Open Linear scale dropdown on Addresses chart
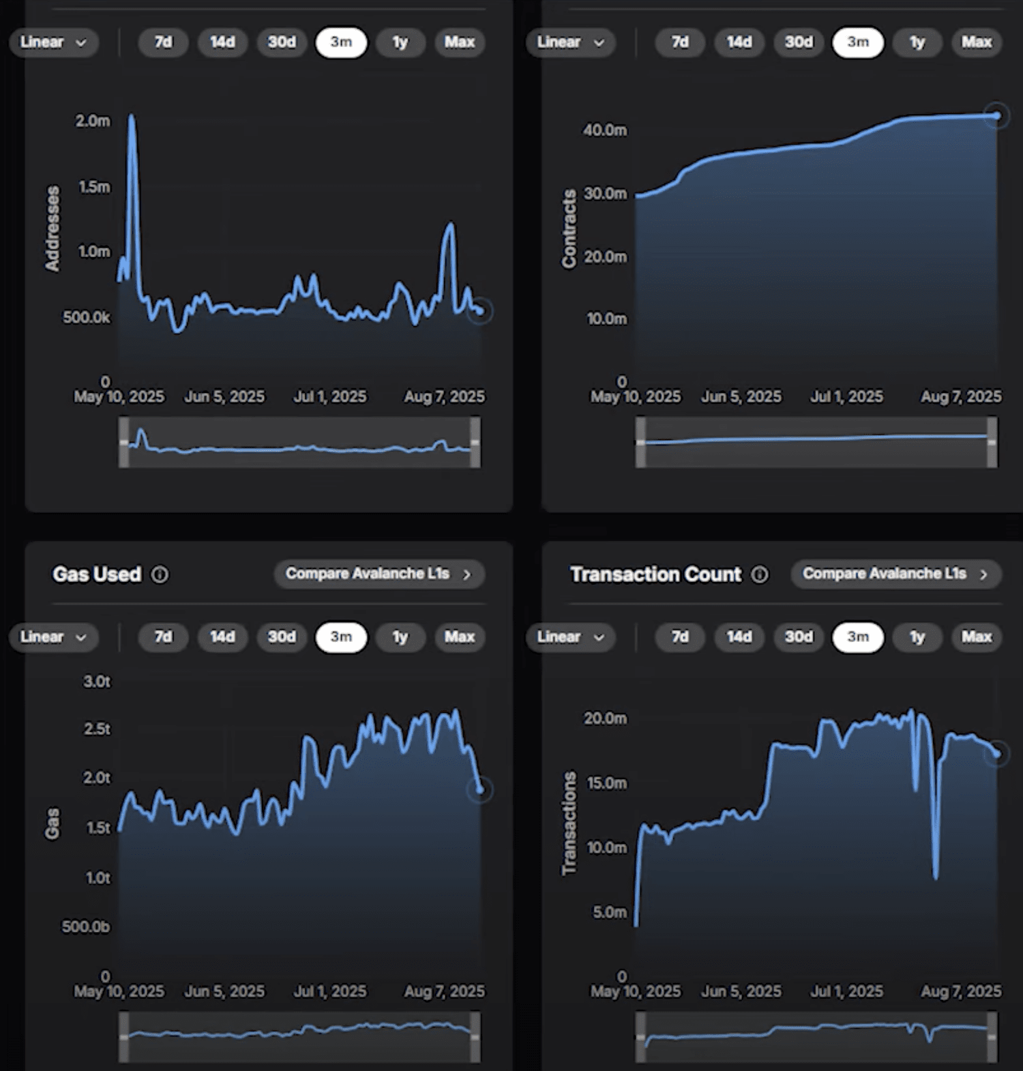This screenshot has width=1023, height=1071. coord(53,42)
